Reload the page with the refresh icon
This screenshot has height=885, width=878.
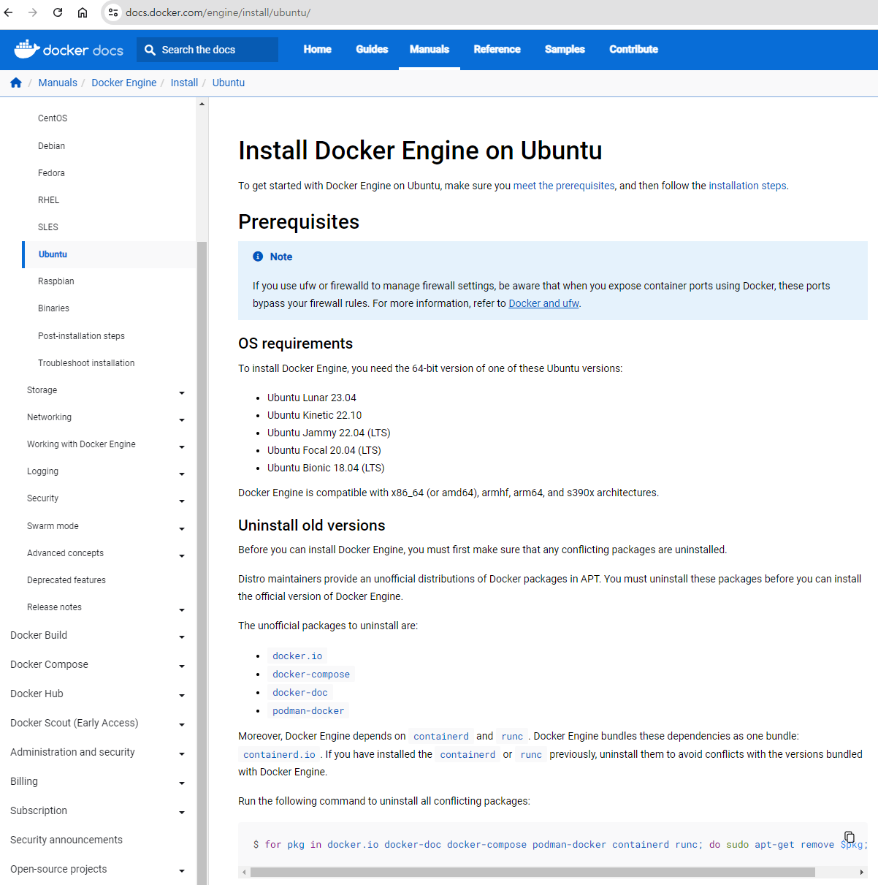point(58,12)
